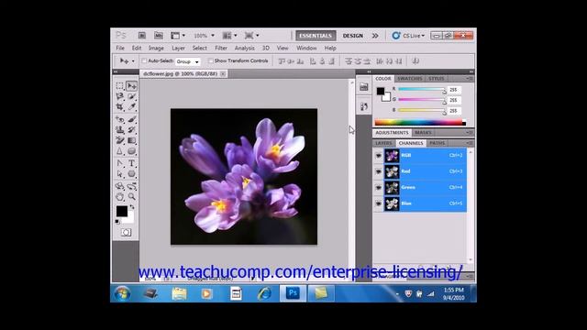Show more workspaces chevron
This screenshot has width=587, height=330.
(x=375, y=36)
